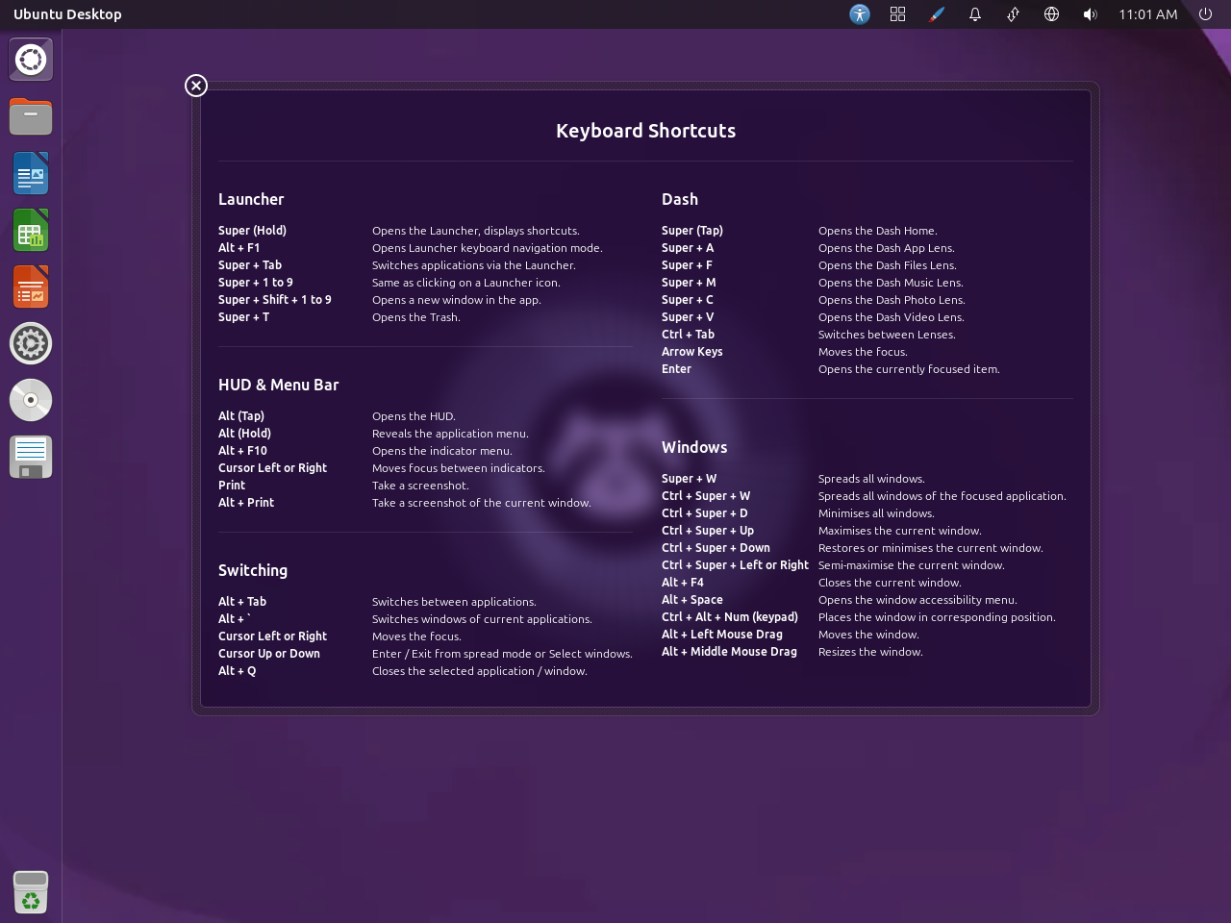Click 'Take a screenshot.' description

420,486
